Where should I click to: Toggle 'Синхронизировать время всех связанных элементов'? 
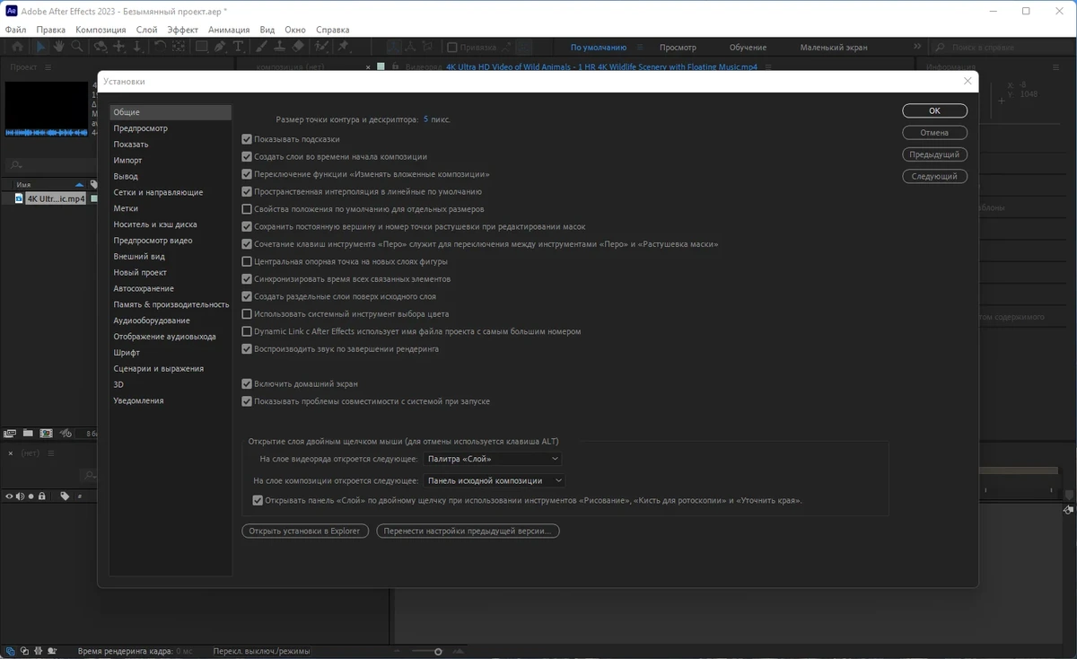tap(247, 279)
